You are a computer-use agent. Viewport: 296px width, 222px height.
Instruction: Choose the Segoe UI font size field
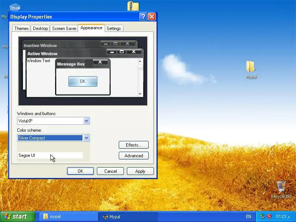click(x=50, y=155)
